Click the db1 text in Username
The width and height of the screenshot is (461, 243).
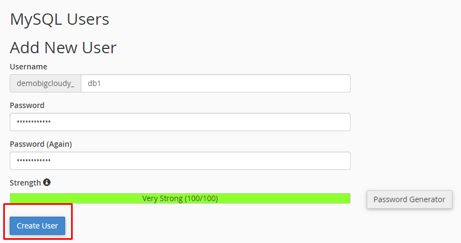[95, 83]
